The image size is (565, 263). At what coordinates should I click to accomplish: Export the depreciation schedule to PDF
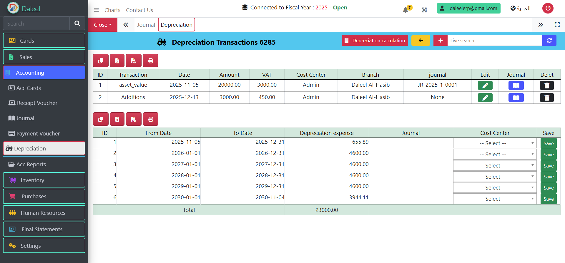(134, 119)
